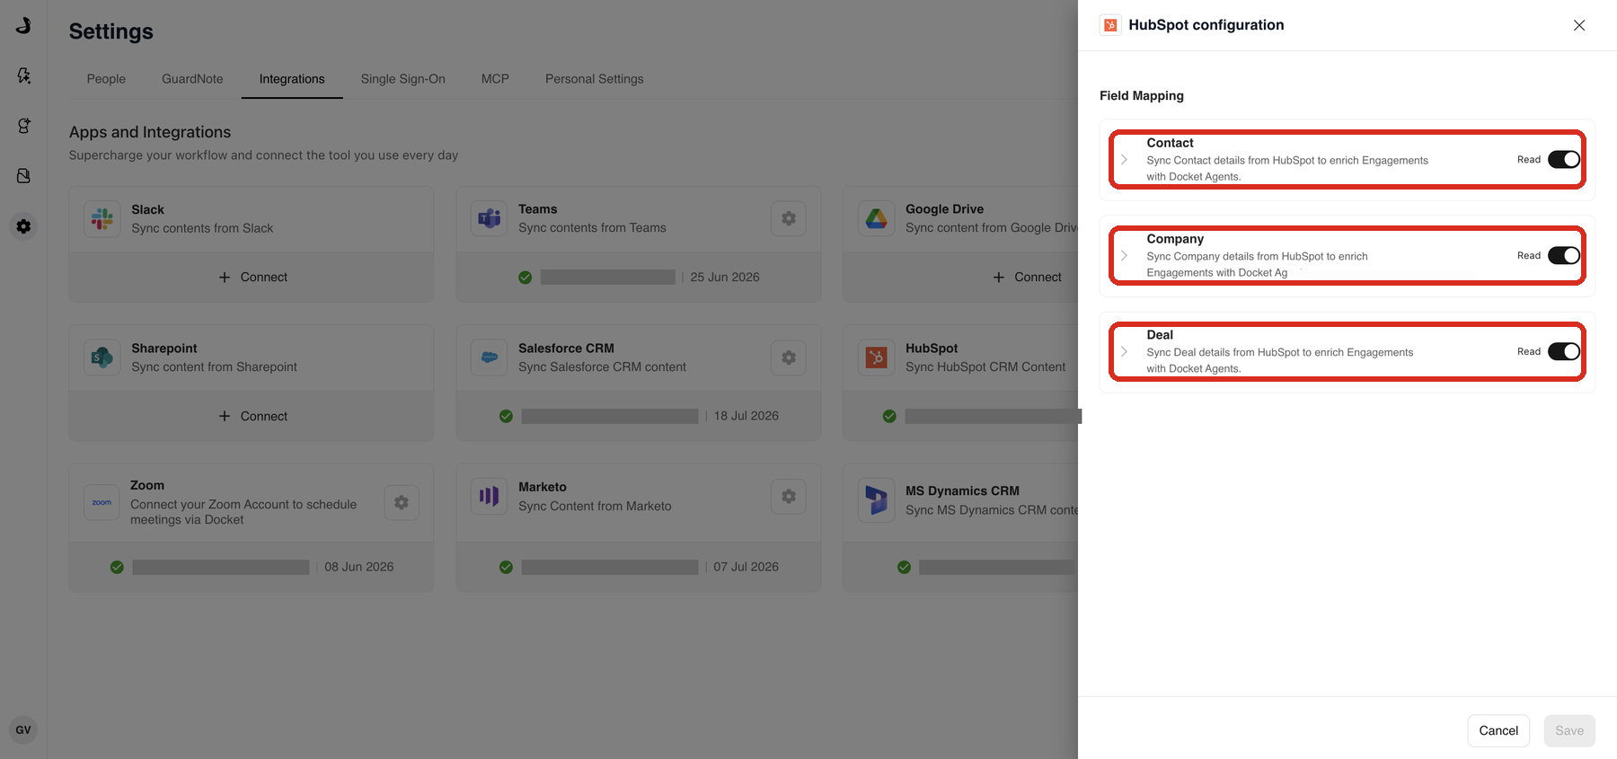Click the green check on Salesforce card
This screenshot has height=759, width=1617.
tap(506, 416)
